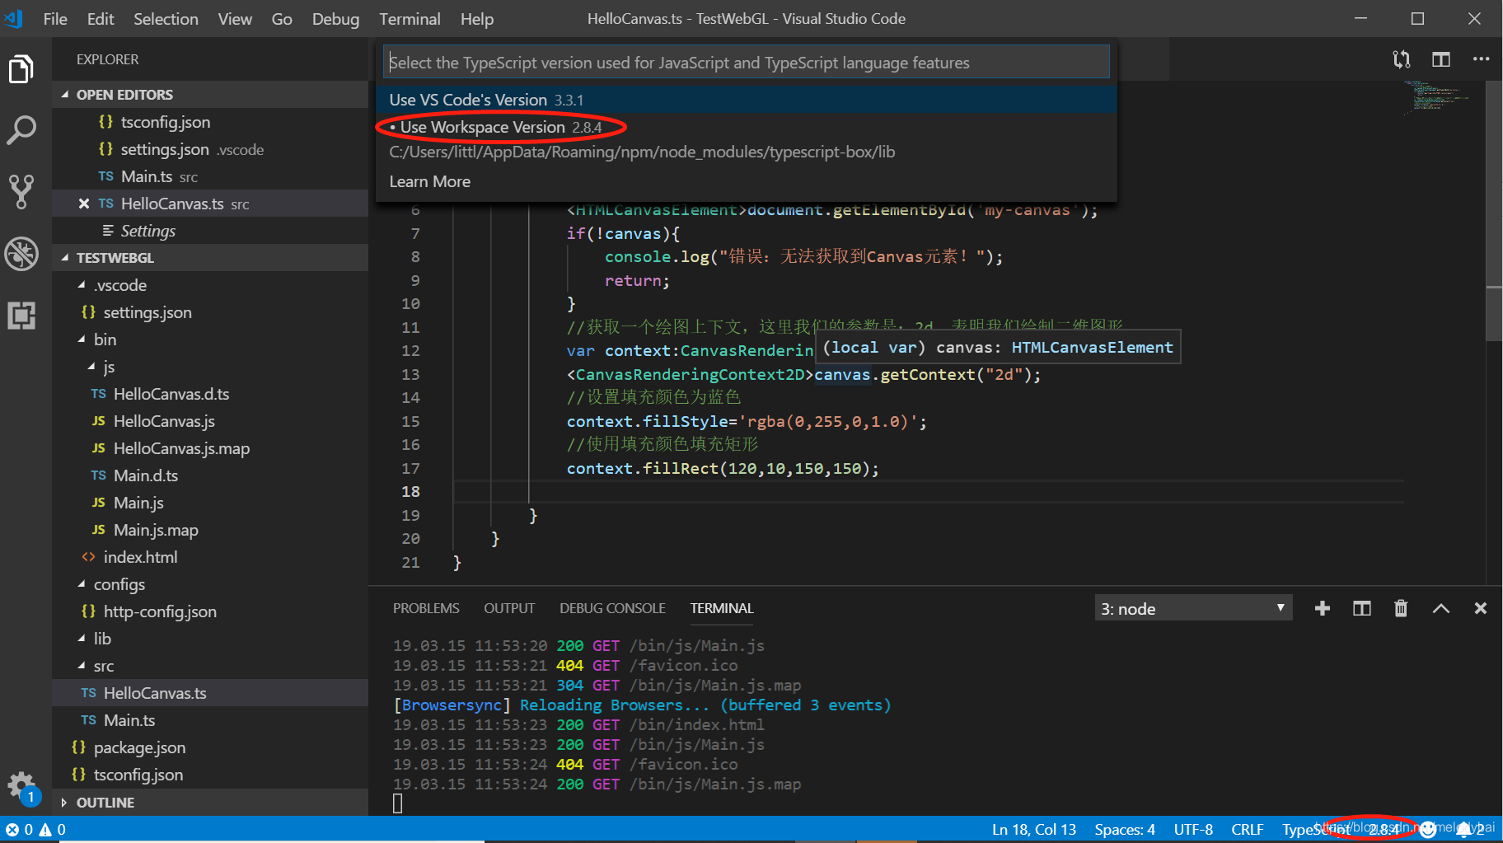The height and width of the screenshot is (843, 1503).
Task: Open the Edit menu
Action: point(101,19)
